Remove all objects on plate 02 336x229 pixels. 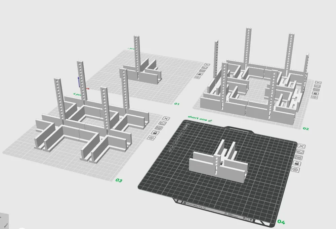click(x=319, y=83)
